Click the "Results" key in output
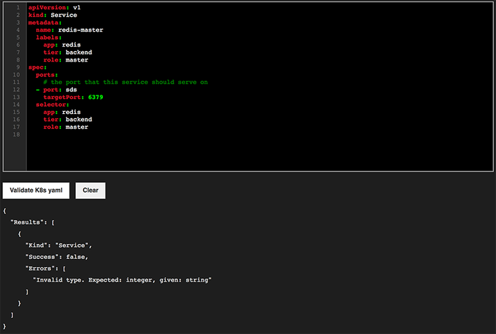The image size is (496, 334). [28, 222]
